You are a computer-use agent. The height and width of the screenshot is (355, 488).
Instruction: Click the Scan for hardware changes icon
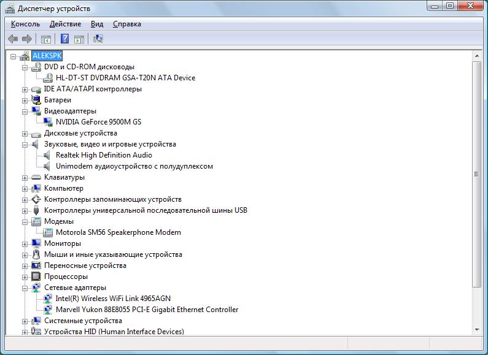point(98,39)
